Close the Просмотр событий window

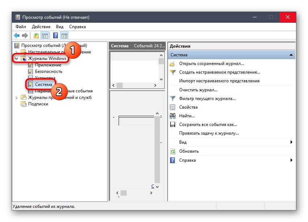tap(288, 17)
